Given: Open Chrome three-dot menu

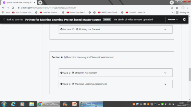Looking at the screenshot, I should [x=188, y=8].
